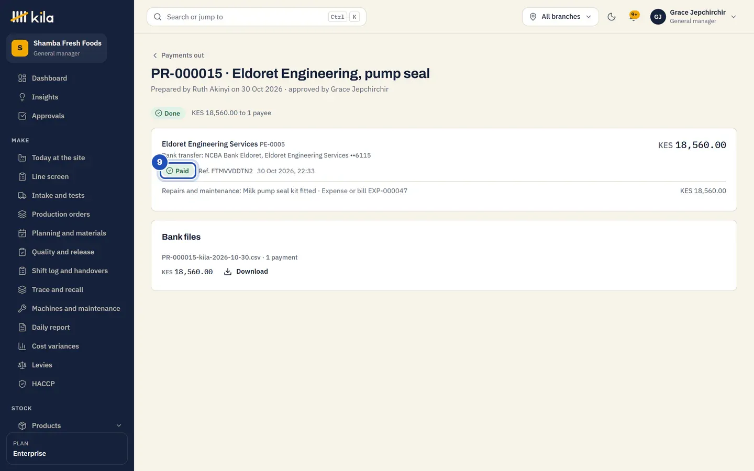
Task: Go back to Payments out
Action: click(178, 55)
